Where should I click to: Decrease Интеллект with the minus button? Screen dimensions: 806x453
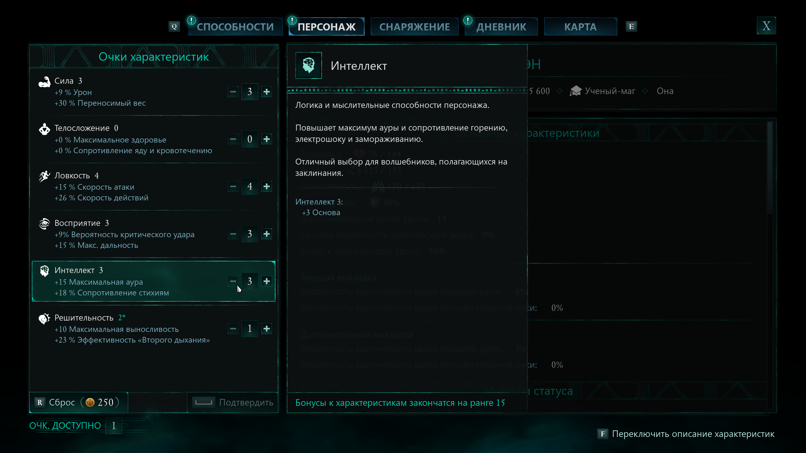233,281
